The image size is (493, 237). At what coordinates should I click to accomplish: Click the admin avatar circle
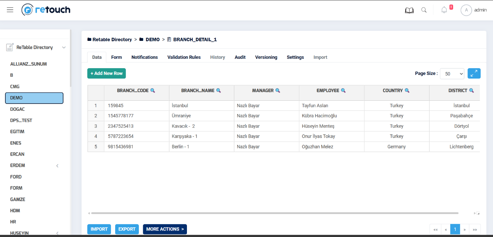[466, 10]
